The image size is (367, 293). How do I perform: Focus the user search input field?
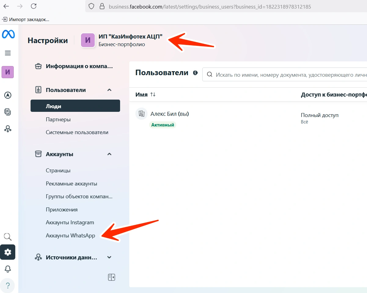click(285, 75)
